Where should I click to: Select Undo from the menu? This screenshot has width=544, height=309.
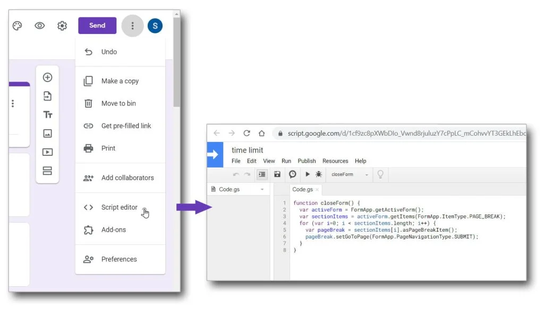[x=120, y=52]
